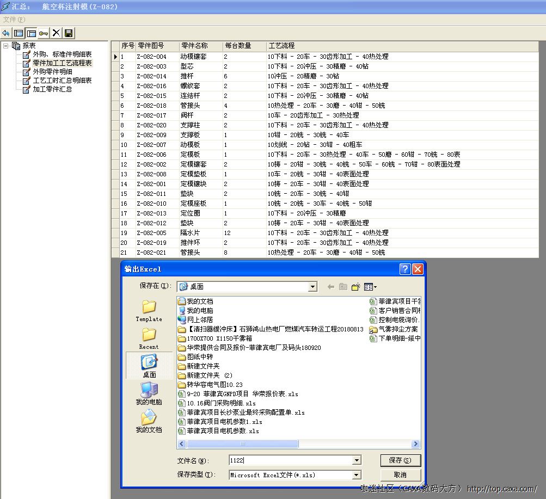
Task: Click the key icon in toolbar
Action: tap(44, 33)
